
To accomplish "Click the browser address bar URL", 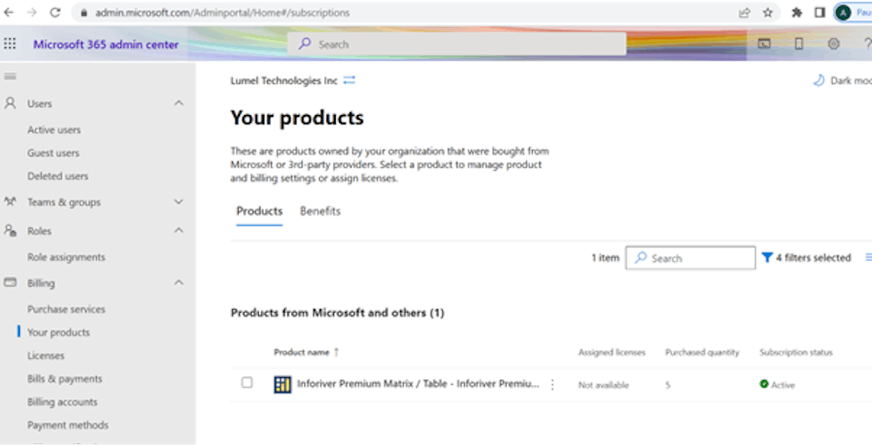I will (222, 13).
